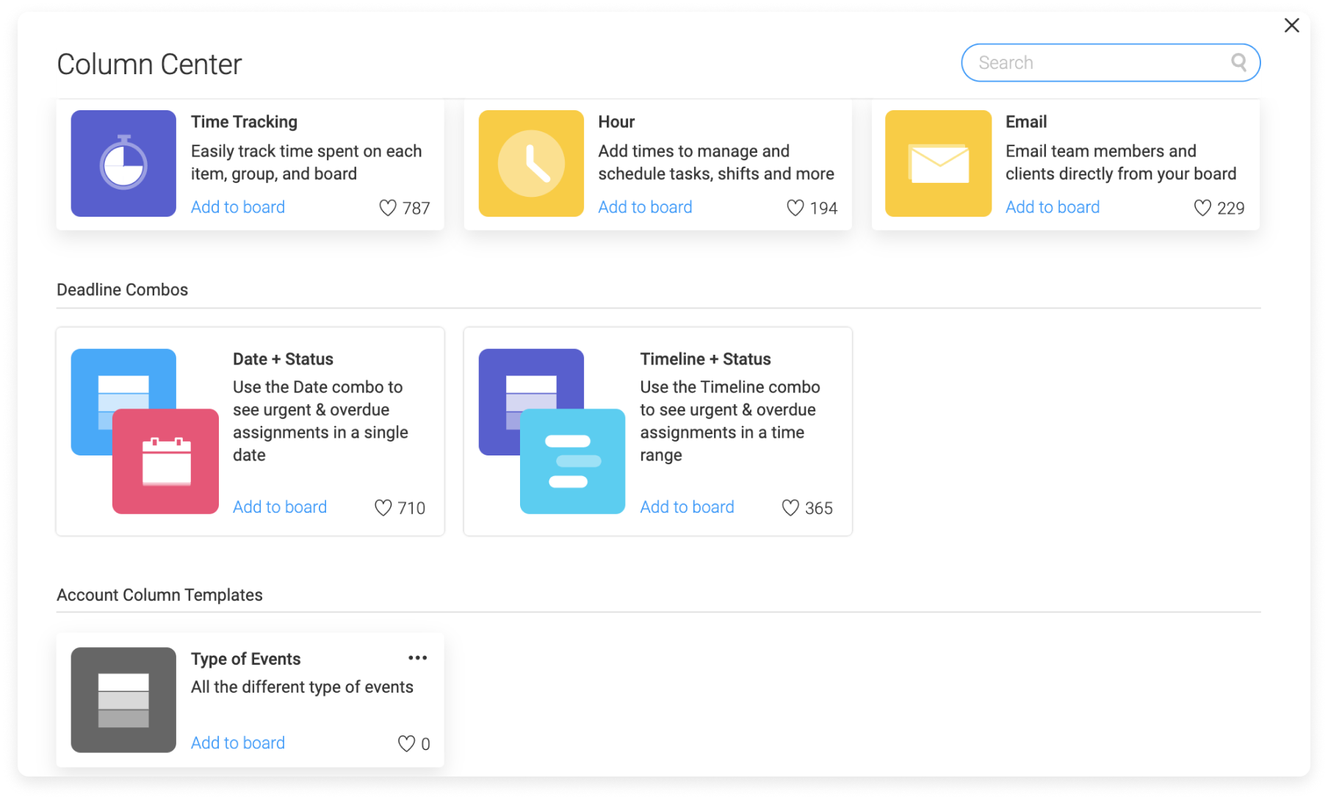Like the Type of Events heart
1328x800 pixels.
coord(406,743)
